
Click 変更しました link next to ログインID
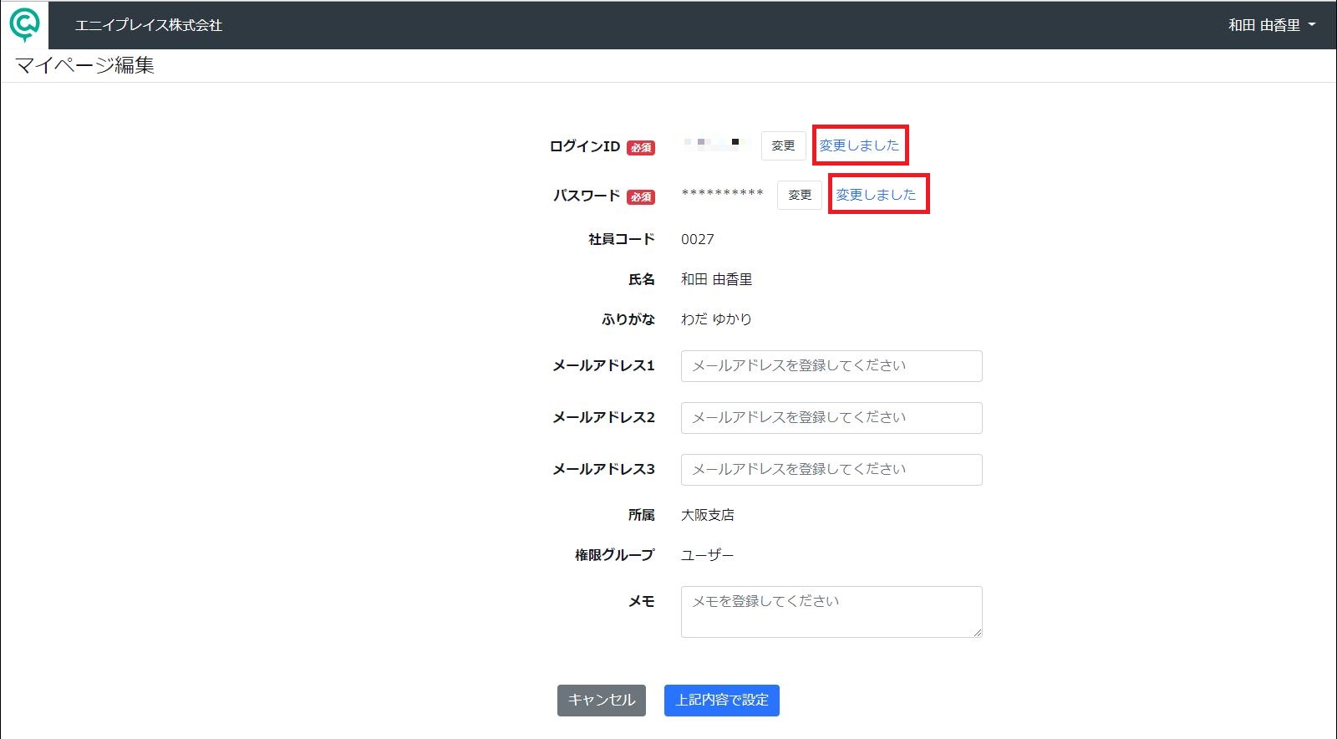click(859, 145)
